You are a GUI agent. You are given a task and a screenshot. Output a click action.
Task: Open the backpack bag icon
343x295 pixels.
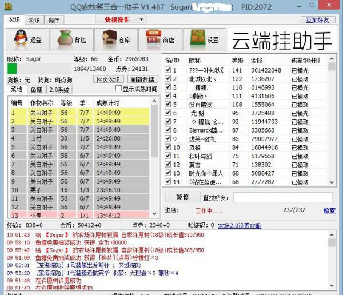tap(65, 38)
